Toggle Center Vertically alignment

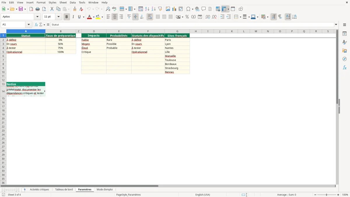click(x=135, y=17)
